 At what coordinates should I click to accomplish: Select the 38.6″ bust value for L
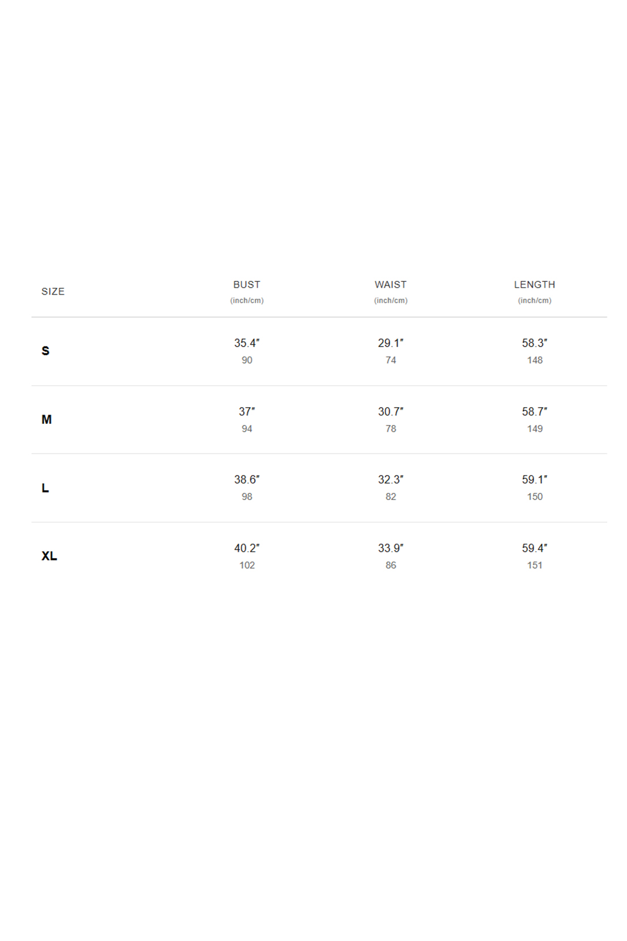[247, 480]
